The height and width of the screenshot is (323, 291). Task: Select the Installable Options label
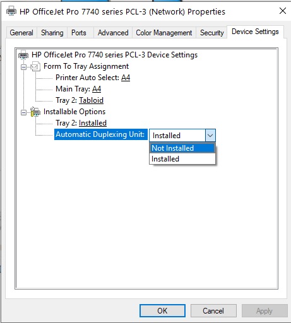point(74,112)
